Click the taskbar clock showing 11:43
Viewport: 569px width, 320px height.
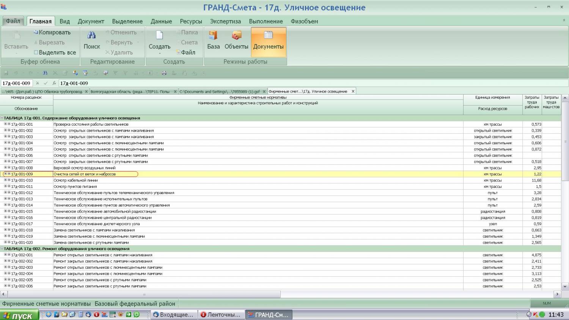[556, 314]
